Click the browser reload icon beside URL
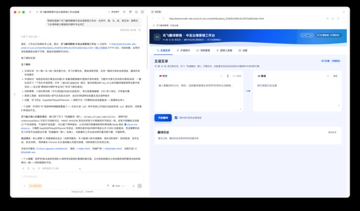Screen dimensions: 360x211 coord(163,19)
